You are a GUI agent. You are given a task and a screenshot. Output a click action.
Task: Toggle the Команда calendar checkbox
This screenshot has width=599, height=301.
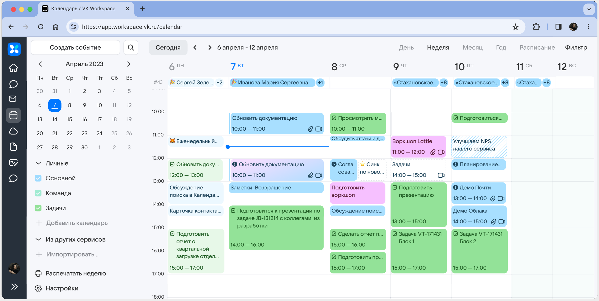pos(38,193)
